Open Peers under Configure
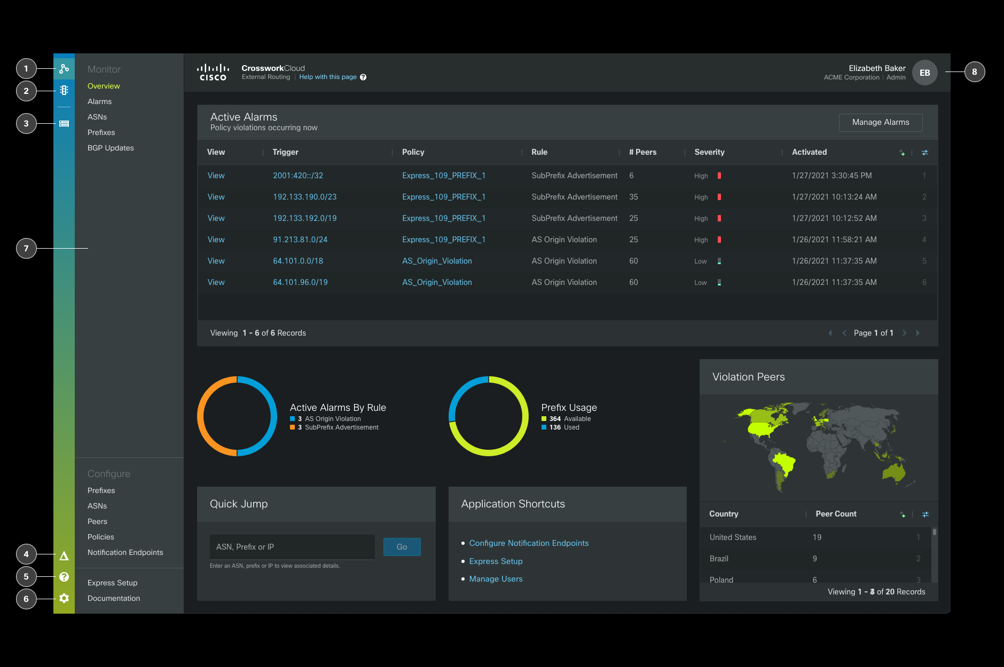 pos(97,521)
